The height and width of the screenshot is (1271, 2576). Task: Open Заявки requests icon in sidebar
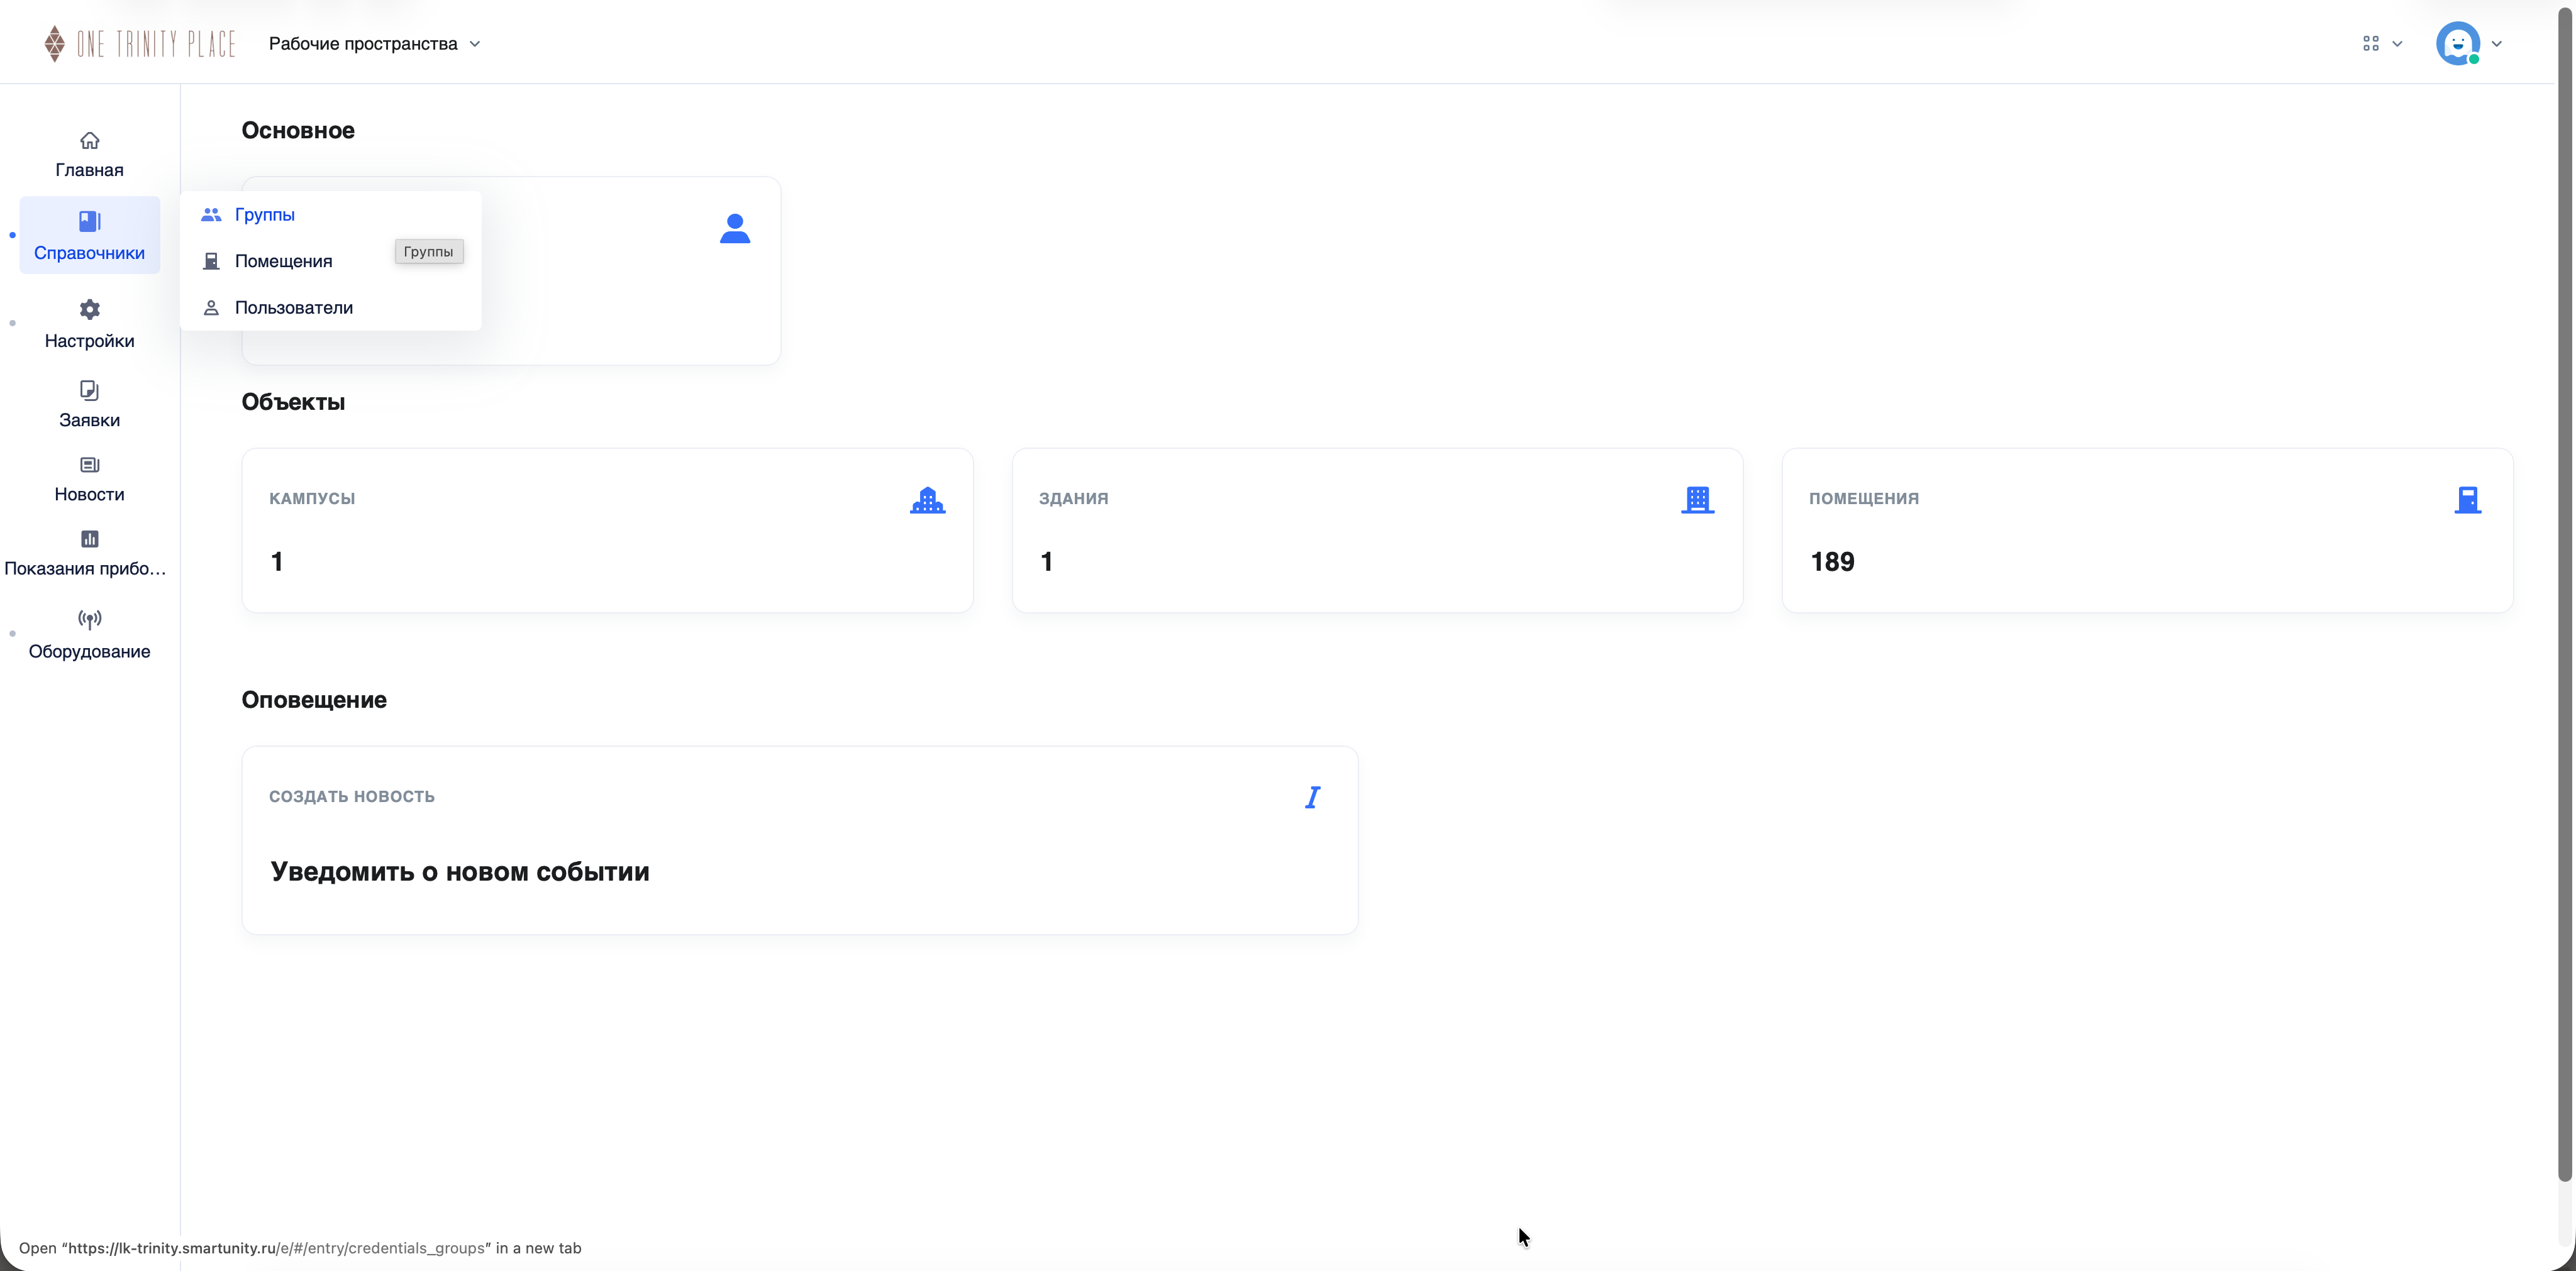coord(89,391)
